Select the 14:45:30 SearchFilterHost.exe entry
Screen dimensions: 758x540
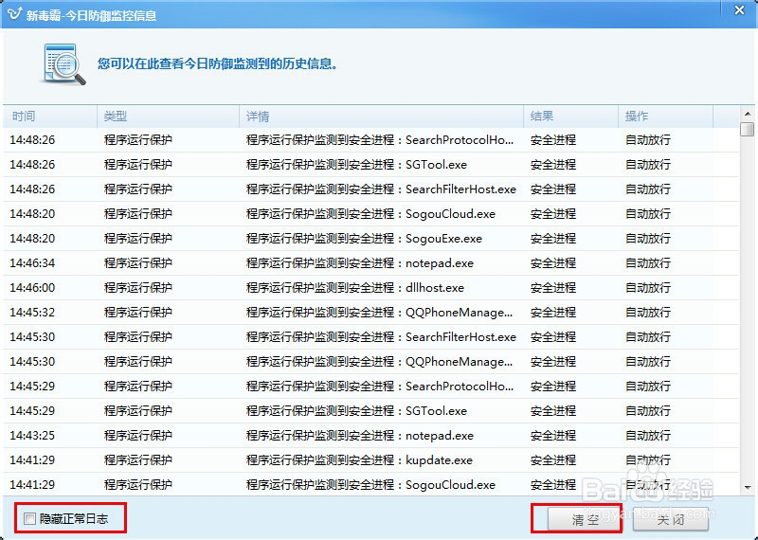pyautogui.click(x=371, y=337)
